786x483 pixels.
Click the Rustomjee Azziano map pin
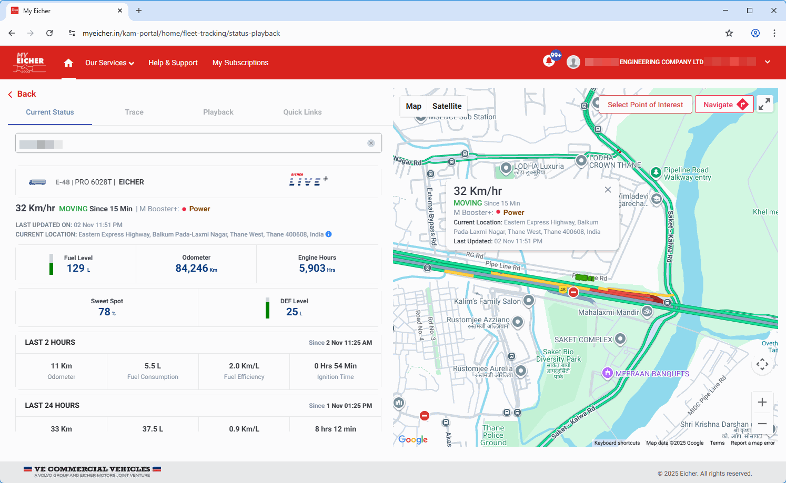(x=518, y=322)
